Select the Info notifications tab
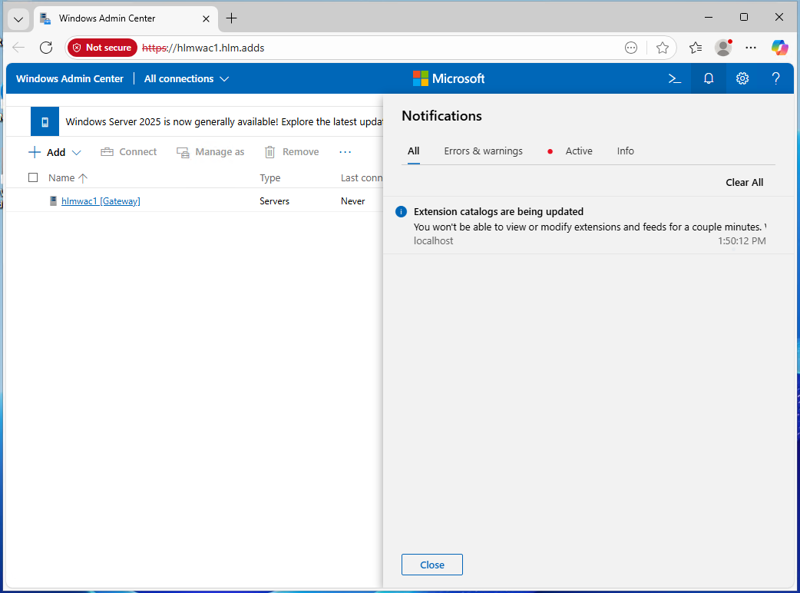The width and height of the screenshot is (800, 593). point(626,151)
